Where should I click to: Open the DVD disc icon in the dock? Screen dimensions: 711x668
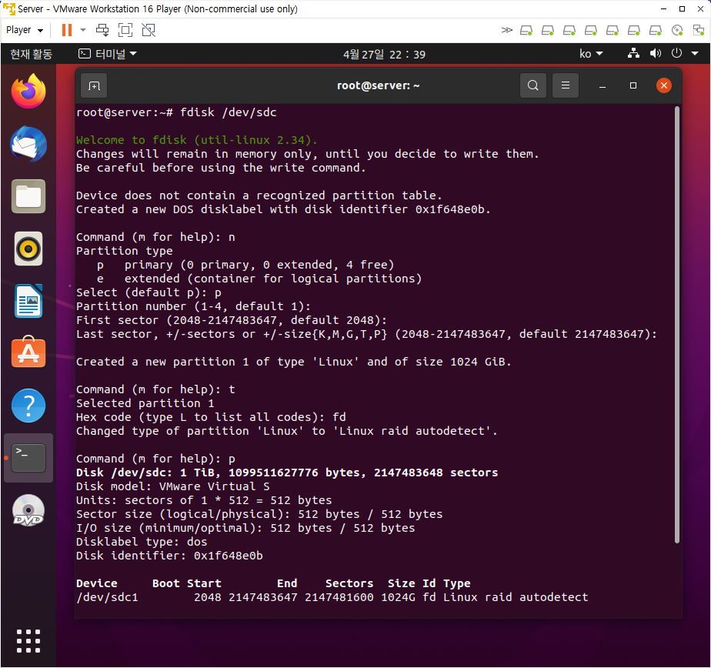coord(28,511)
